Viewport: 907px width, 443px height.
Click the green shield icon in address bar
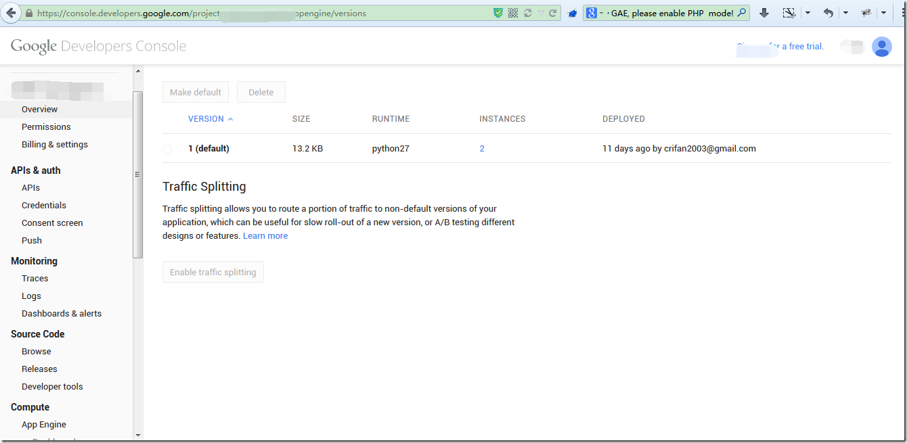coord(498,13)
